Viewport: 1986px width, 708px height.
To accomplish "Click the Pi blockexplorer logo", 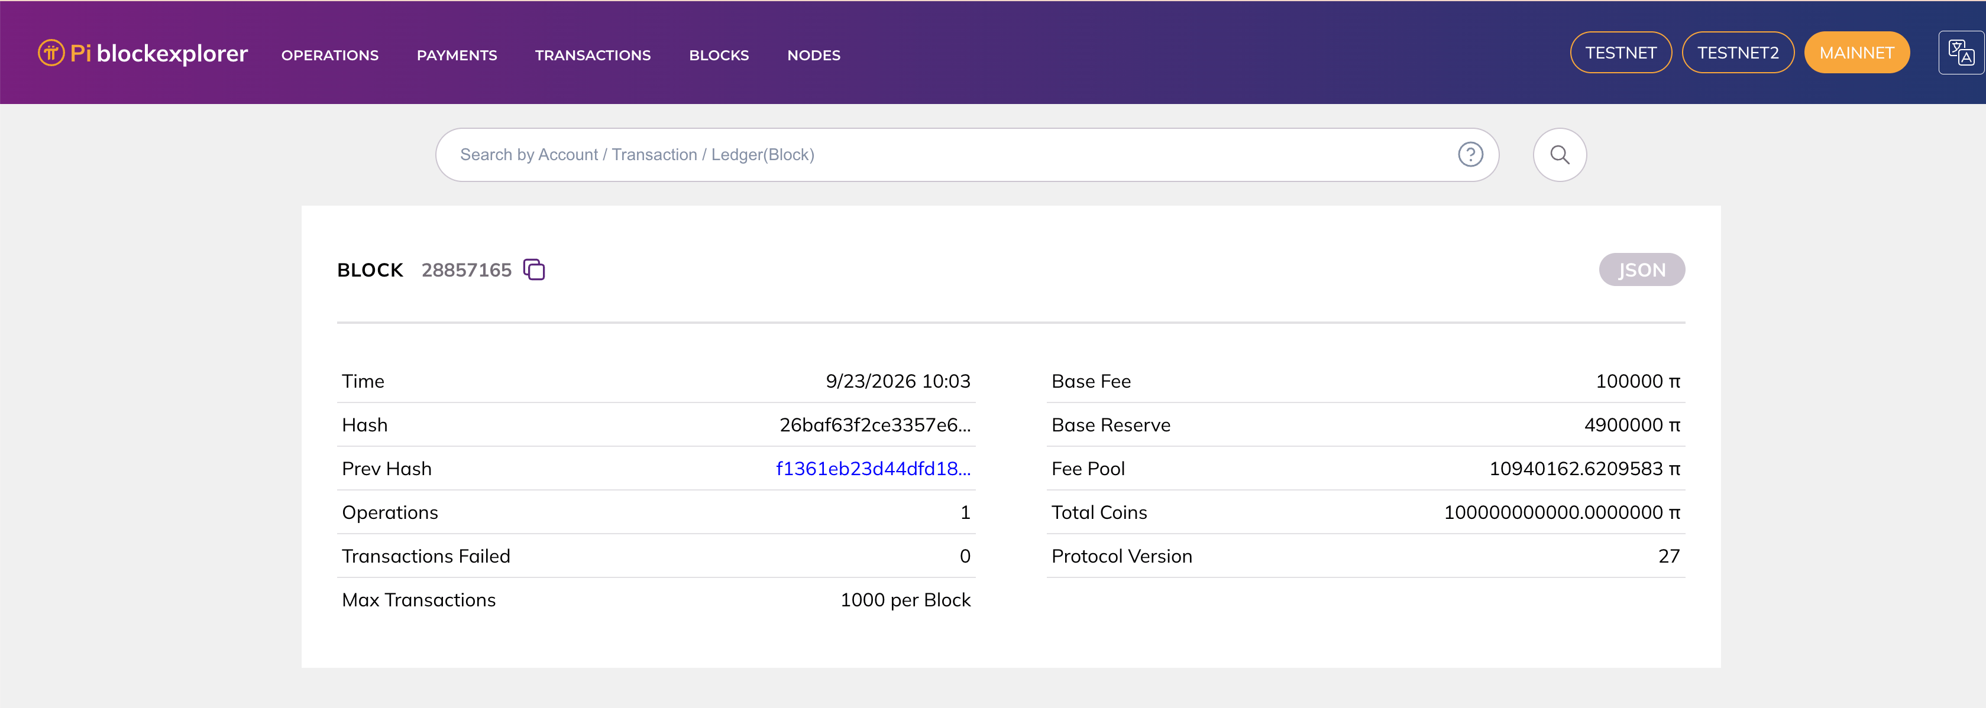I will [143, 53].
